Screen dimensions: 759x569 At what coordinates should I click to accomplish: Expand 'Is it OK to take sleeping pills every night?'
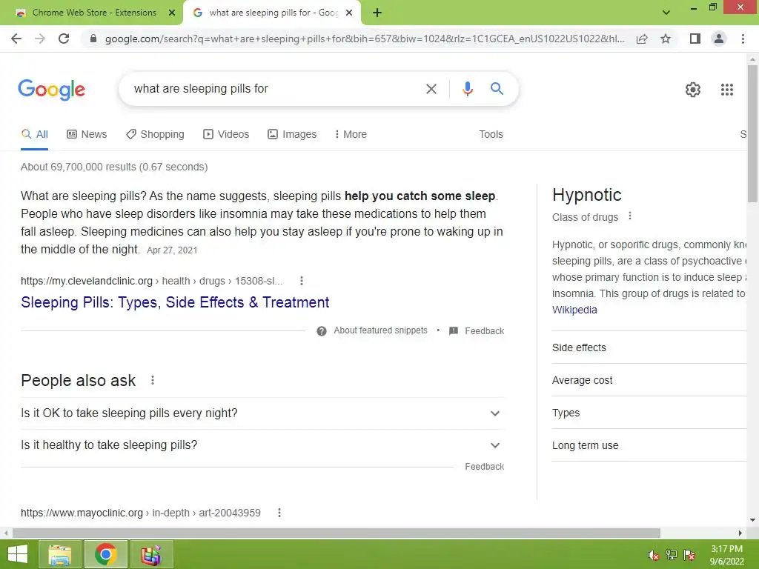pyautogui.click(x=262, y=413)
